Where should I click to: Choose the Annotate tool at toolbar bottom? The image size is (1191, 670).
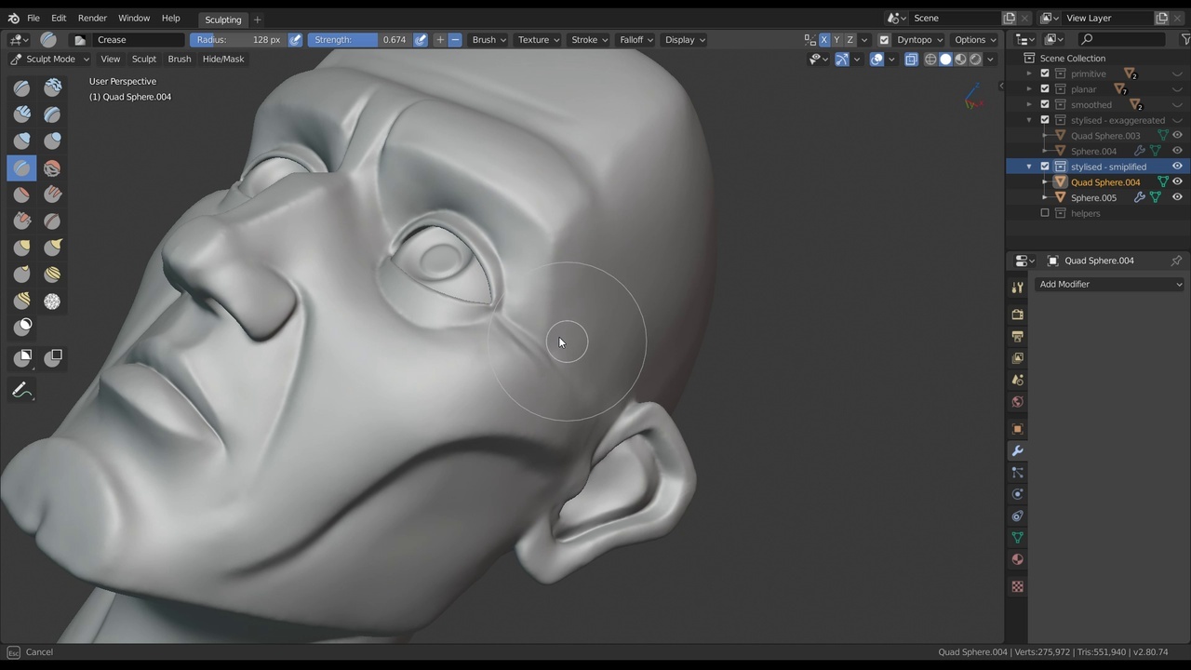pyautogui.click(x=21, y=390)
